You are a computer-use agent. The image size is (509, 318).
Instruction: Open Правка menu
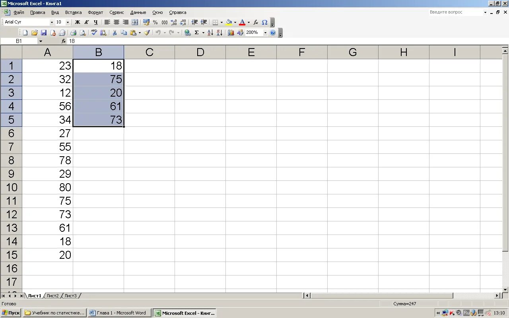[x=38, y=12]
